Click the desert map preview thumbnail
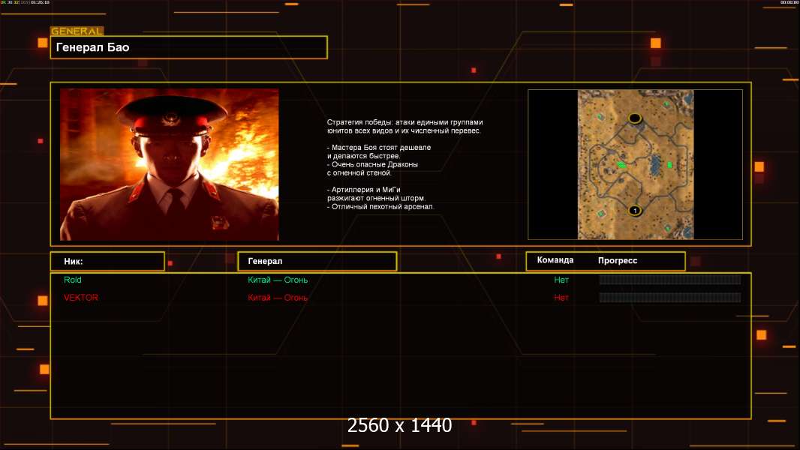800x450 pixels. [x=635, y=164]
